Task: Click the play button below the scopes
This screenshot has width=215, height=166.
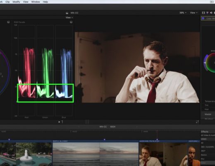Action: point(59,122)
